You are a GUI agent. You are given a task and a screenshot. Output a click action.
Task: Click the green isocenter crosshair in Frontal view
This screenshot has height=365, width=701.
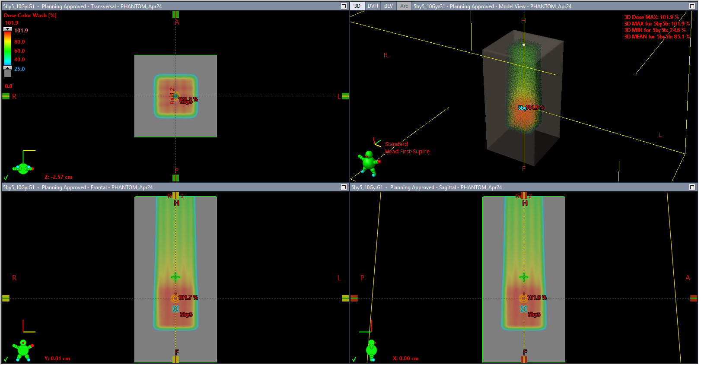coord(175,277)
